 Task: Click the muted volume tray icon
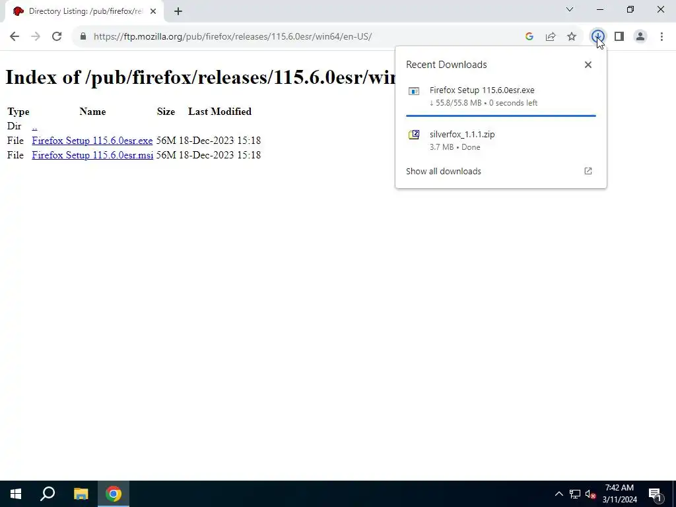(591, 494)
